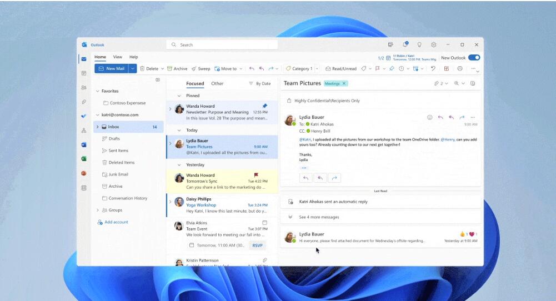Click the Add account link
The image size is (556, 301).
click(x=113, y=222)
